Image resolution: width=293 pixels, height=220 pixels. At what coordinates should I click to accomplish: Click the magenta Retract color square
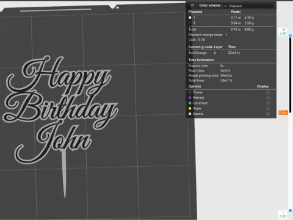pyautogui.click(x=190, y=98)
